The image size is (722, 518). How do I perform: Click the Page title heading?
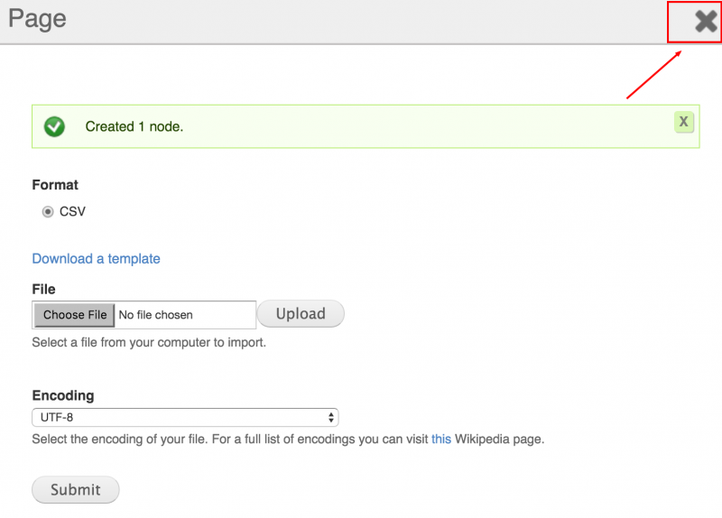point(37,19)
